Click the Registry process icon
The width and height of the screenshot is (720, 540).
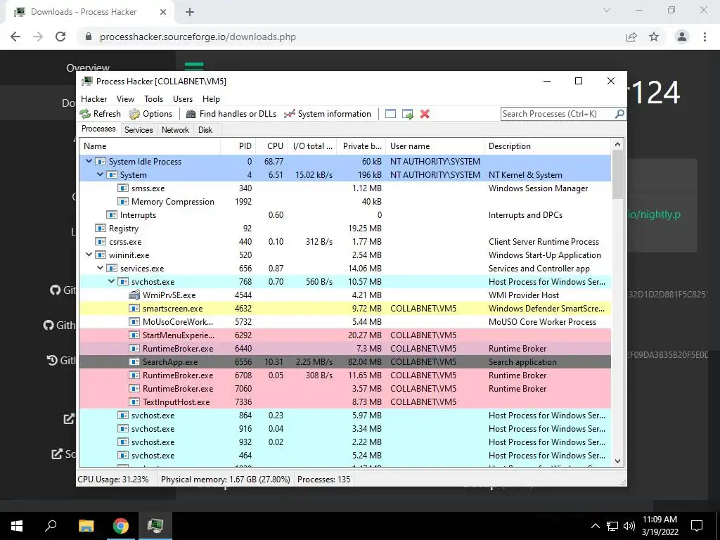tap(100, 229)
